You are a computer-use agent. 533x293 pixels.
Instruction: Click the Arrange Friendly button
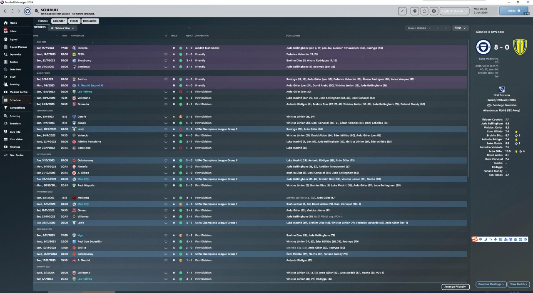tap(455, 287)
